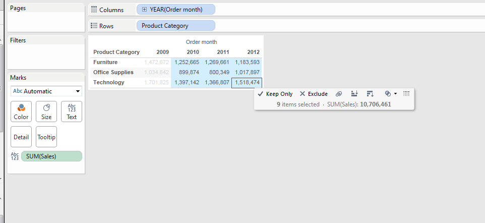Click Keep Only in the tooltip
485x223 pixels.
275,94
